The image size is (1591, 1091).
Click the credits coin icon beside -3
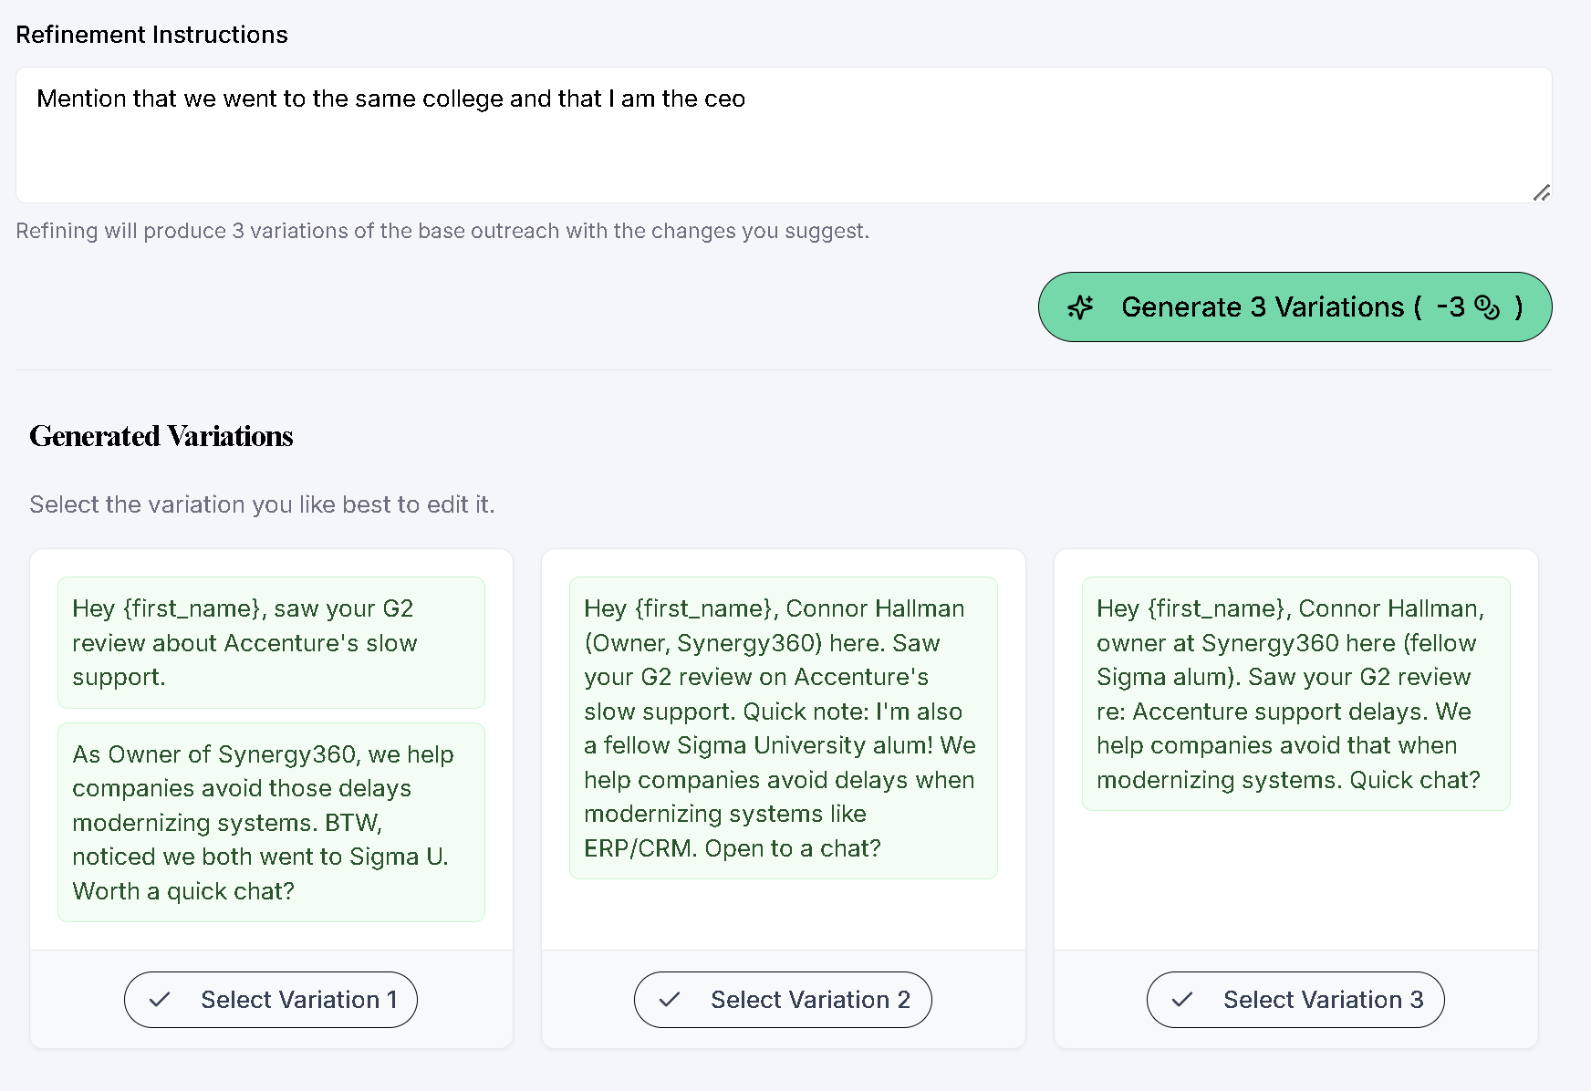(1487, 307)
